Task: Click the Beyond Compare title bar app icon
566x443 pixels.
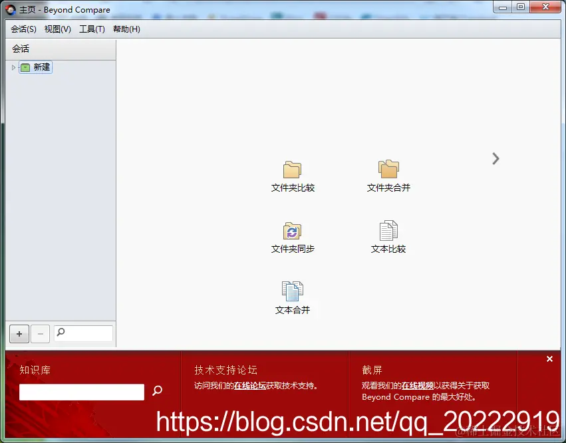Action: 11,10
